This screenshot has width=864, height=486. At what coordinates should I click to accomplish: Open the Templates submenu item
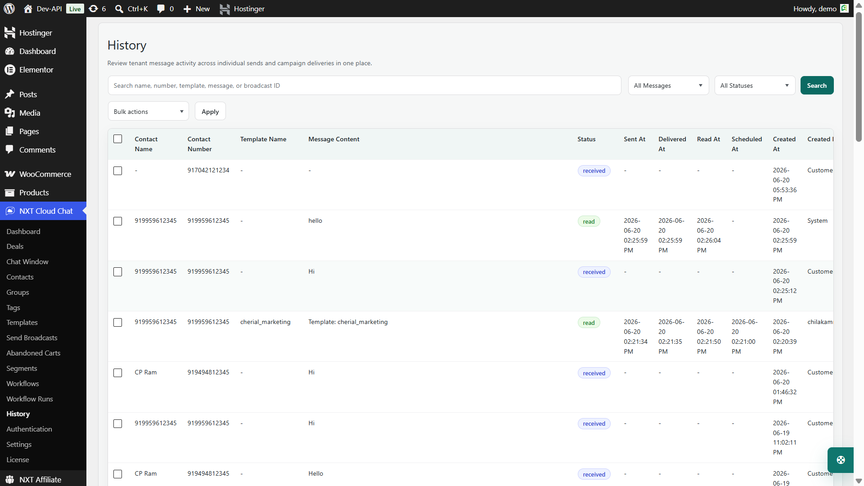click(22, 323)
